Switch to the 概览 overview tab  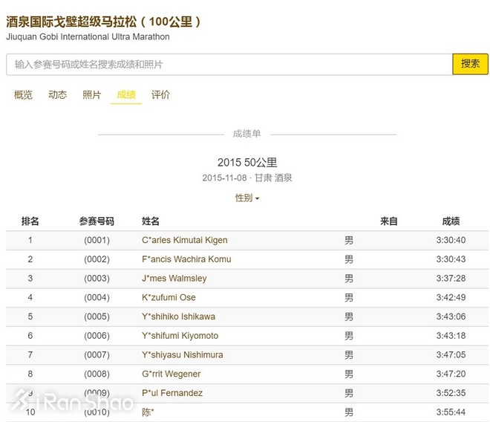(x=23, y=95)
